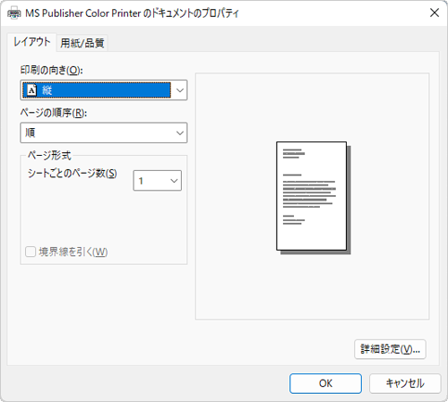This screenshot has width=448, height=402.
Task: Confirm with the OK button
Action: point(325,383)
